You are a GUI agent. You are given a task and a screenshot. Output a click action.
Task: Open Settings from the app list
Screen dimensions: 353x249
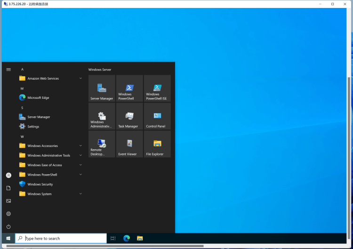[33, 127]
